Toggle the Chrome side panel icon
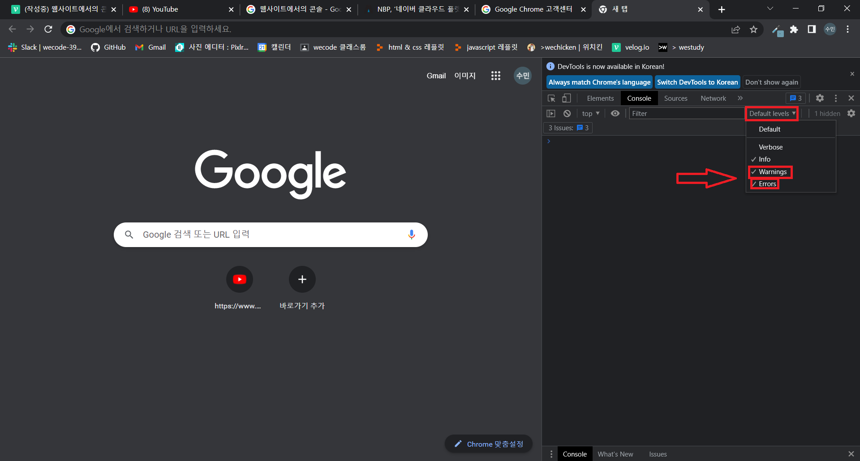 pyautogui.click(x=811, y=29)
